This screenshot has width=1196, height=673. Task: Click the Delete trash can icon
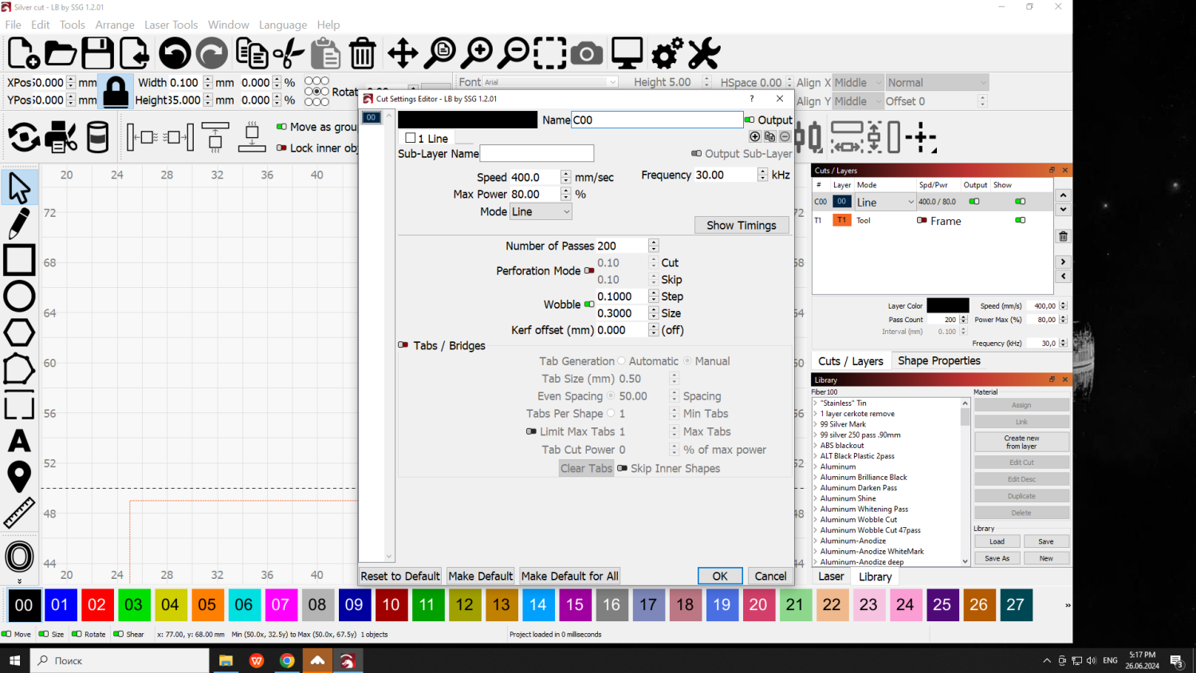(363, 53)
